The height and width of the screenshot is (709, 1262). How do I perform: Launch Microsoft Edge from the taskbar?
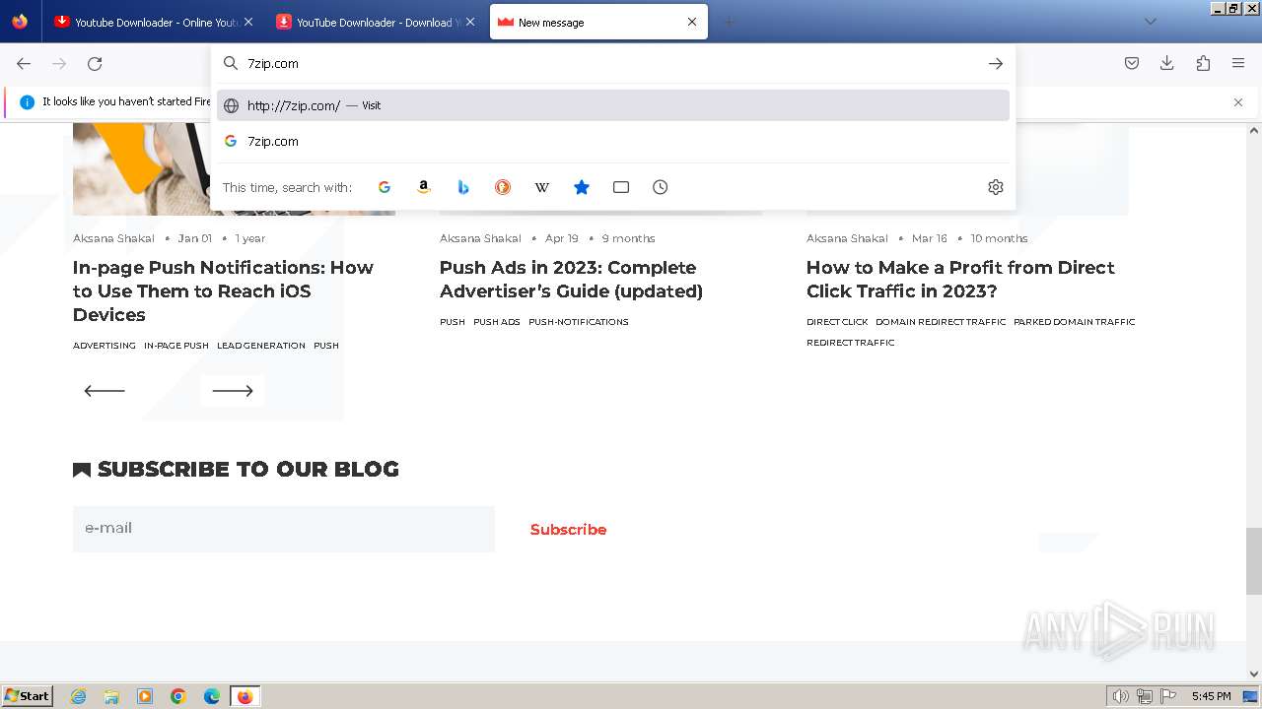point(212,696)
